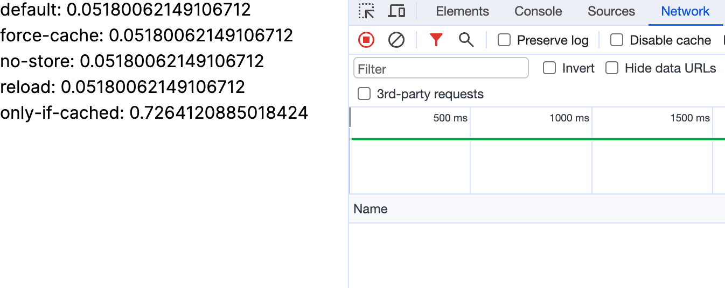
Task: Open the Console tab
Action: tap(538, 11)
